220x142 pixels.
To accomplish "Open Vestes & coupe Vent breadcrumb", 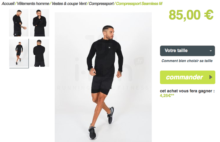I will [x=69, y=4].
